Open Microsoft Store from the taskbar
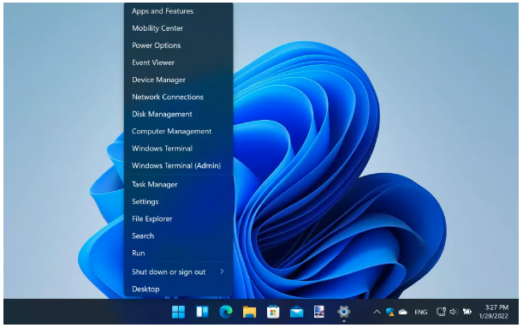523x328 pixels. (x=273, y=312)
